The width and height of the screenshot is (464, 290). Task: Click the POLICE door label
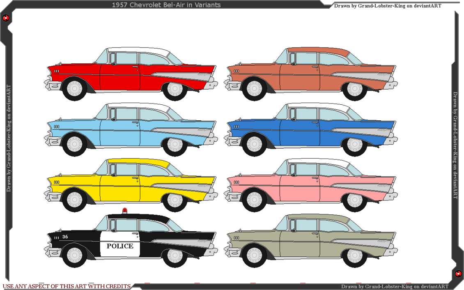[119, 246]
